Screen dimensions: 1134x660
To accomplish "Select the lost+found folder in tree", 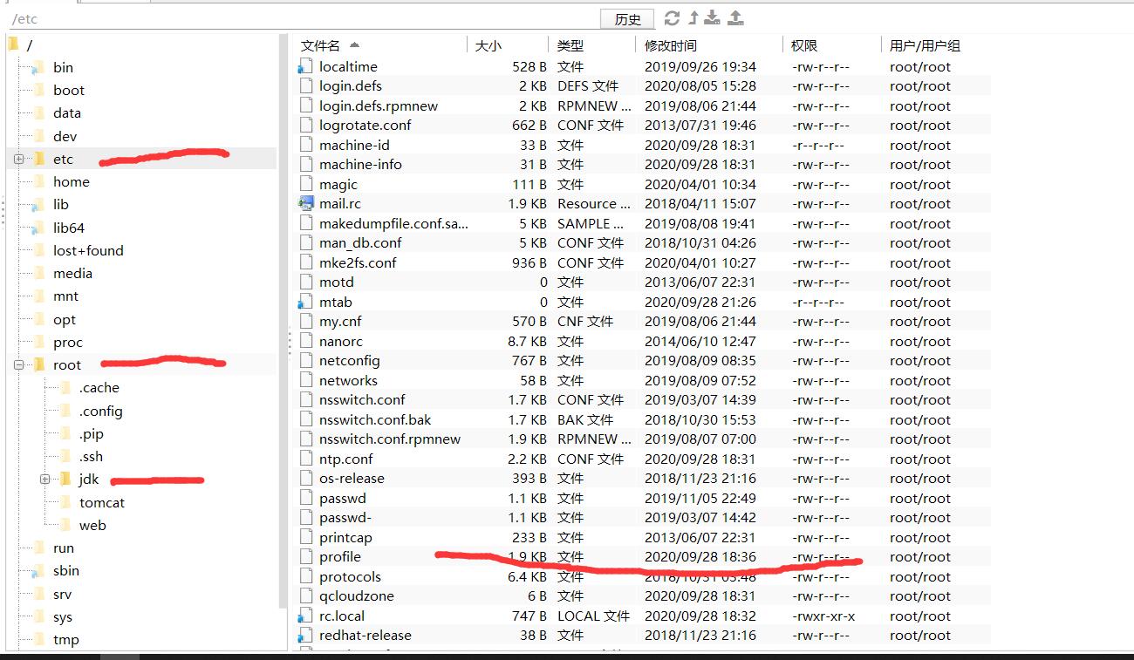I will tap(88, 250).
